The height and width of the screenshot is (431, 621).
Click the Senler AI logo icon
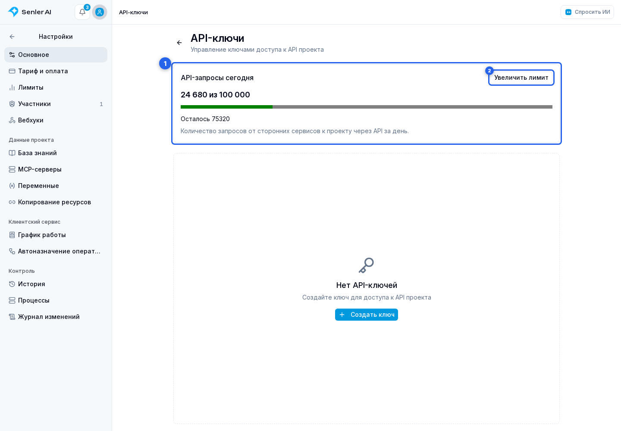[x=13, y=12]
